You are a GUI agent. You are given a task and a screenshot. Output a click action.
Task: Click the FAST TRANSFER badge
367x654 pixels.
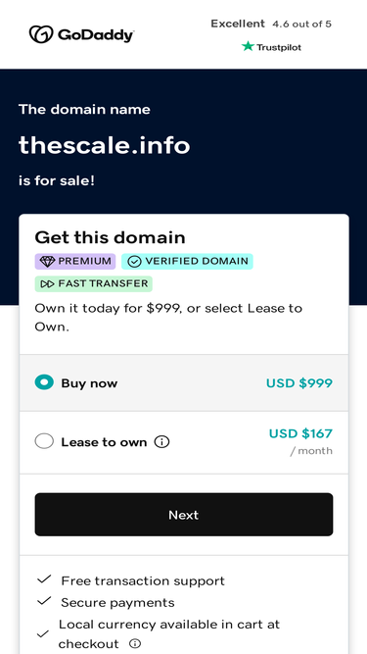pyautogui.click(x=94, y=284)
